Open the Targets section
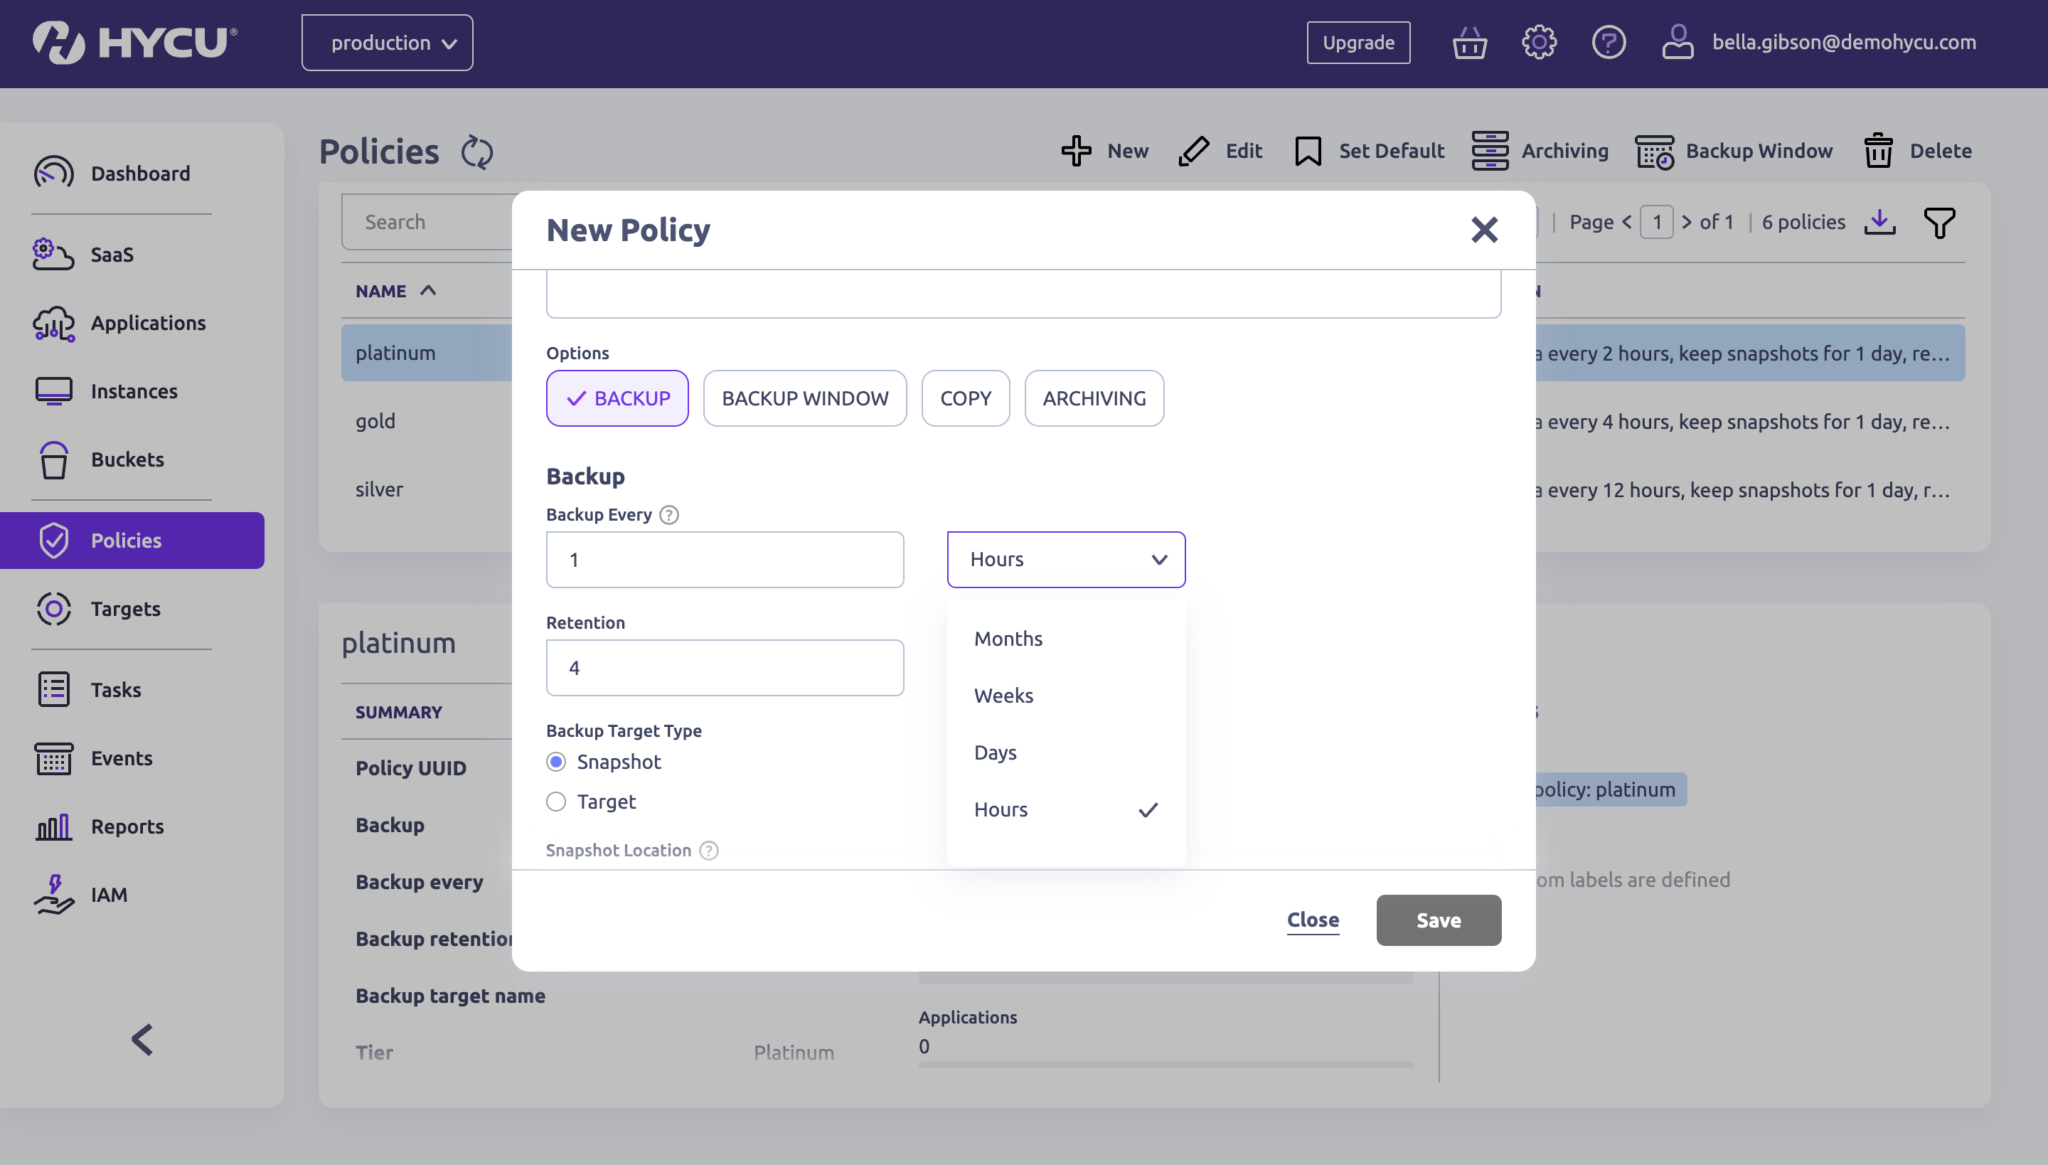Screen dimensions: 2048x1165 pos(125,608)
